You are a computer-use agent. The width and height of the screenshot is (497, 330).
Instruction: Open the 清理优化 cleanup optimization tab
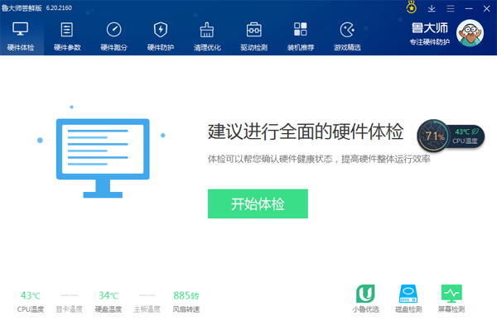point(207,36)
